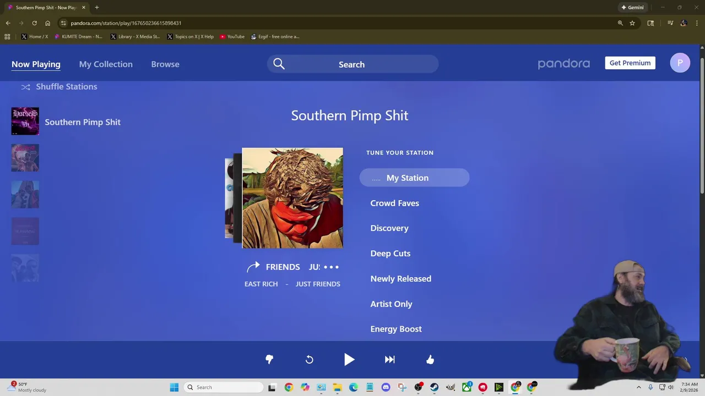This screenshot has height=396, width=705.
Task: Open the Ezgif bookmark
Action: [275, 36]
